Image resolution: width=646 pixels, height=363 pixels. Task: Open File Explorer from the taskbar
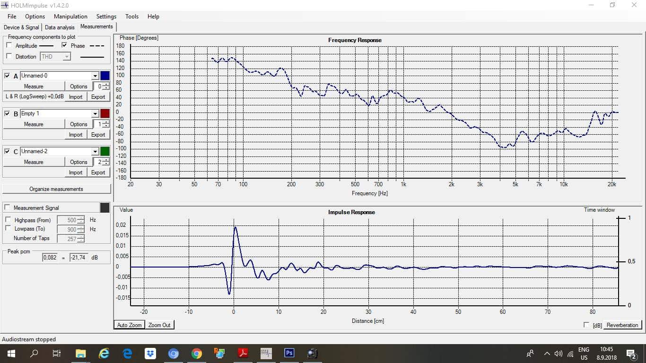[x=81, y=353]
